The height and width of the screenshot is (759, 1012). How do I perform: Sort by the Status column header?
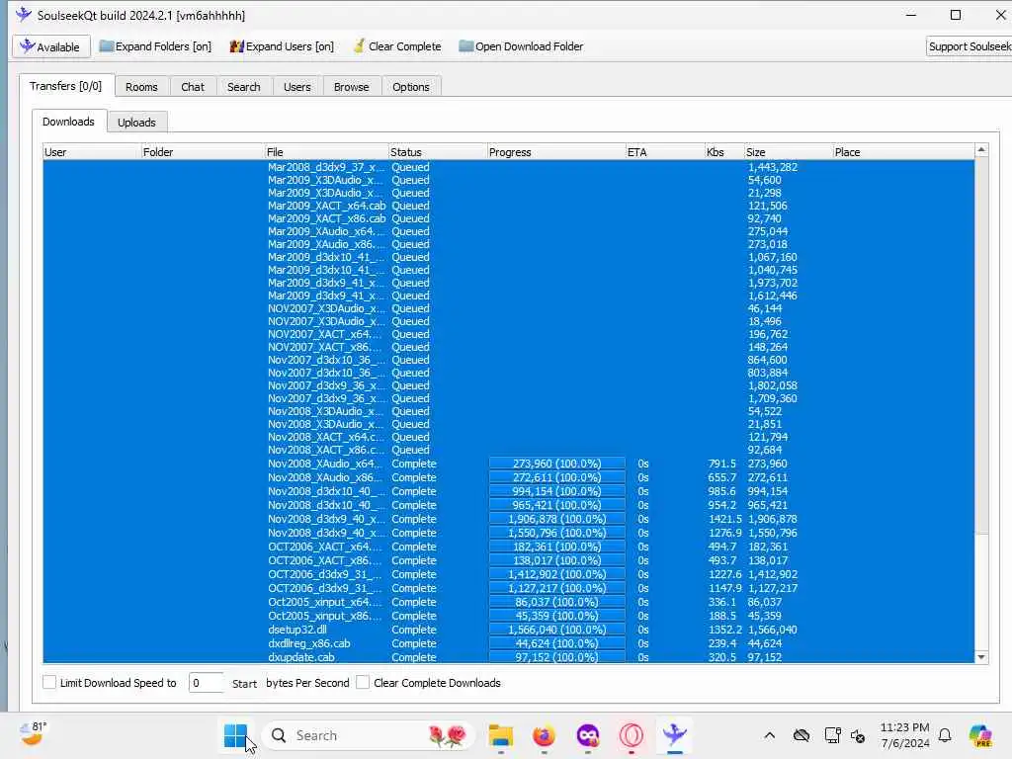[x=438, y=151]
